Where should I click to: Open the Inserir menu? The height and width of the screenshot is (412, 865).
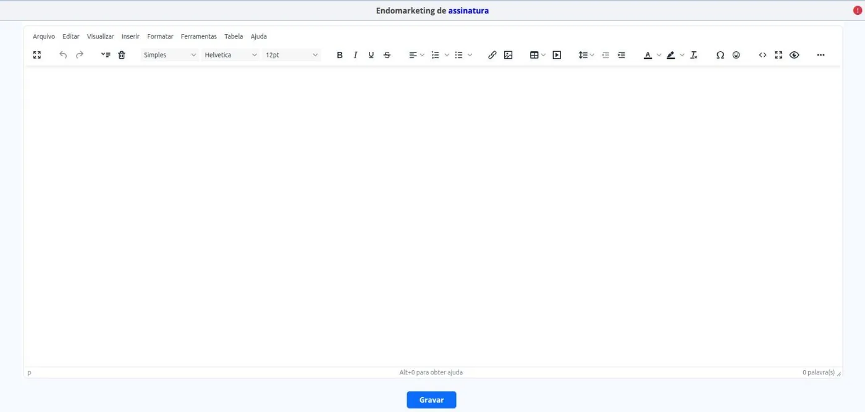(130, 36)
